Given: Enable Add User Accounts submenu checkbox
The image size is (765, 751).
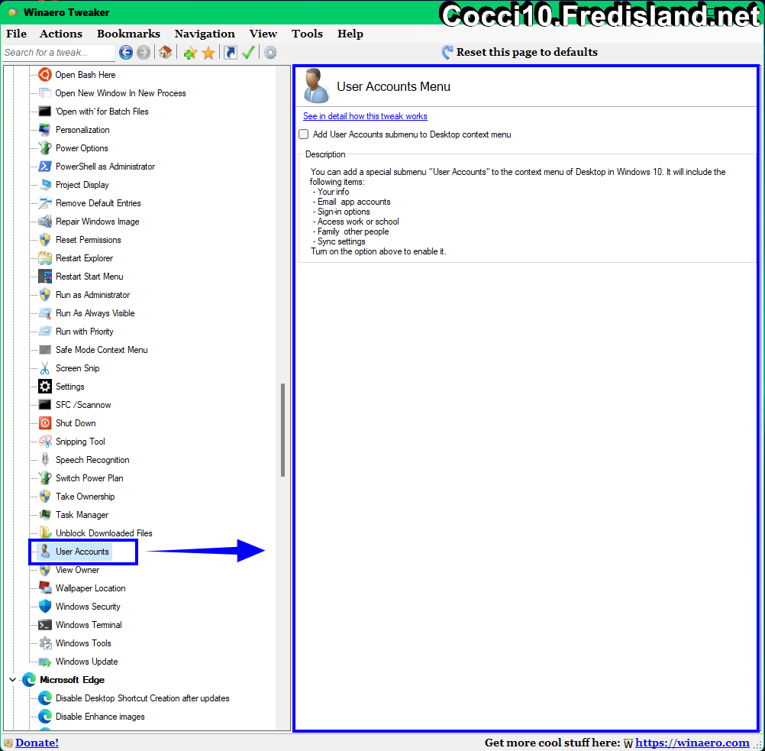Looking at the screenshot, I should tap(303, 134).
